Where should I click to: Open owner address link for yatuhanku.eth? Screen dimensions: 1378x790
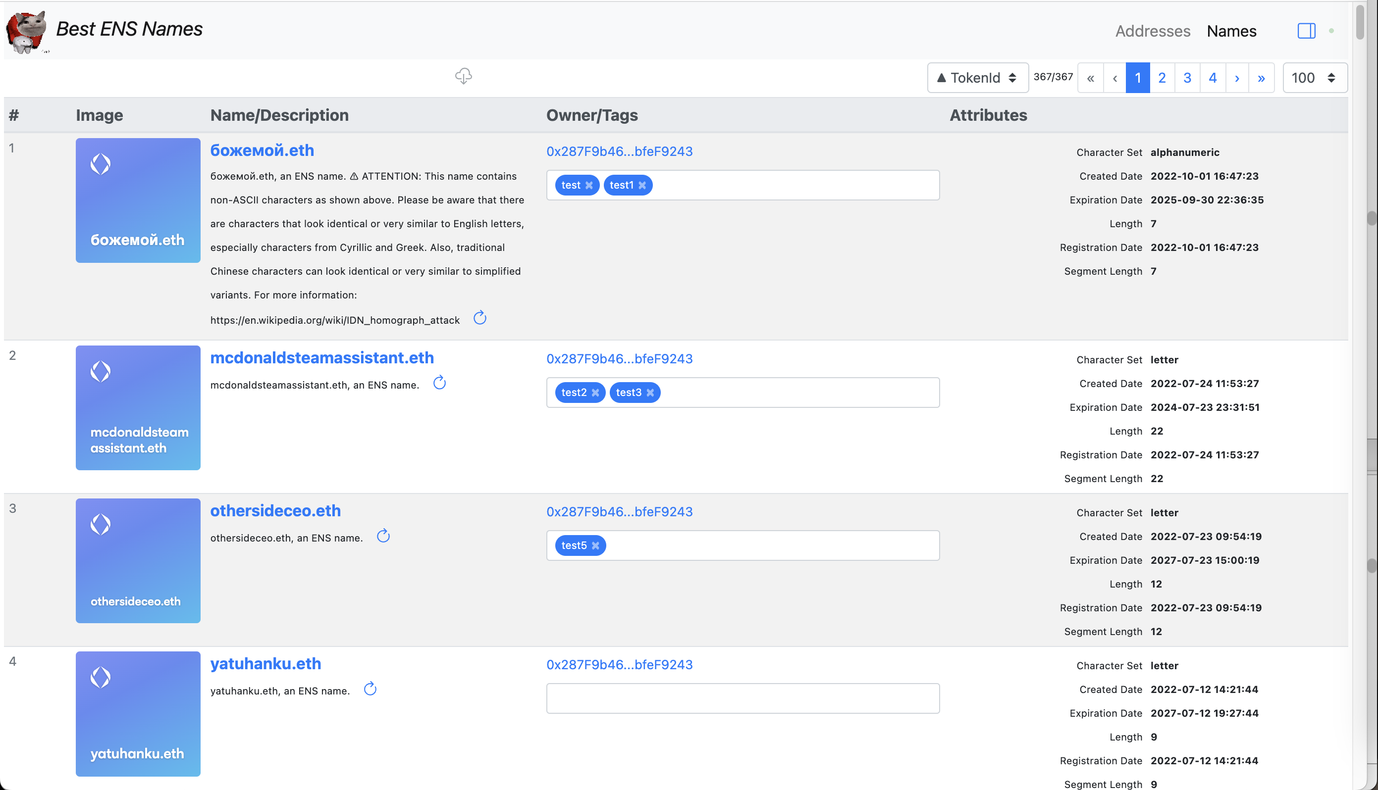619,665
